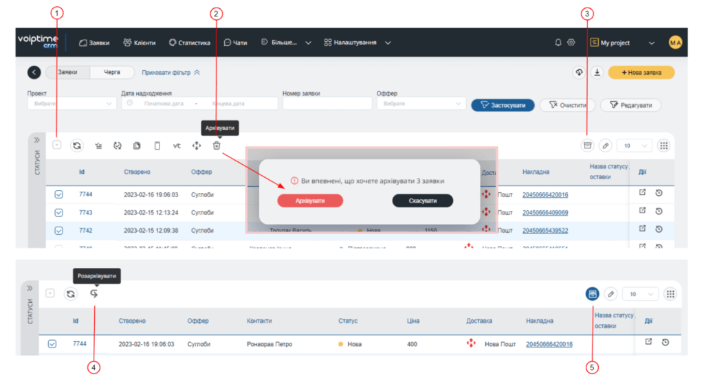Click the circular arrows with checkmark icon
704x388 pixels.
(x=118, y=146)
